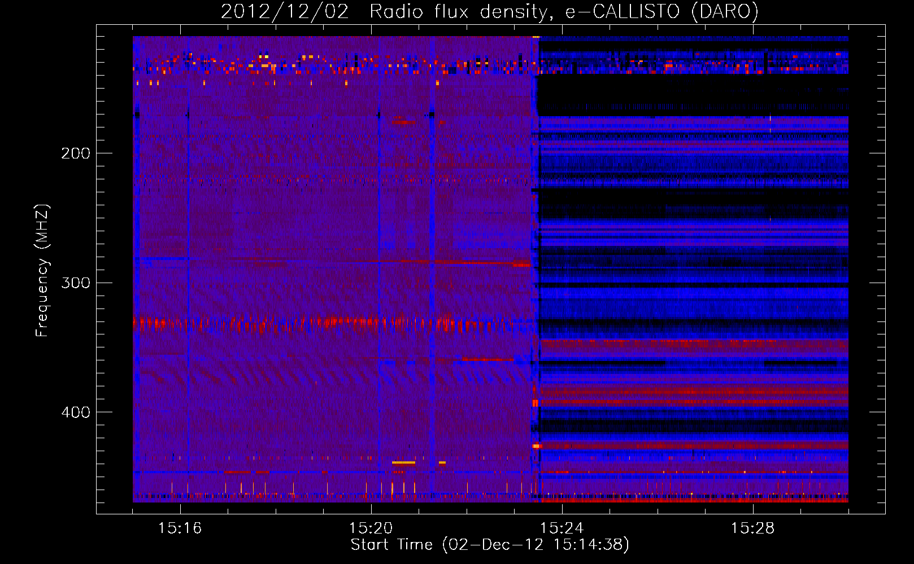Click the '15:28' time tick label
This screenshot has height=564, width=914.
753,528
